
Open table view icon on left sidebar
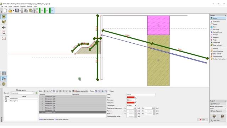(4, 74)
